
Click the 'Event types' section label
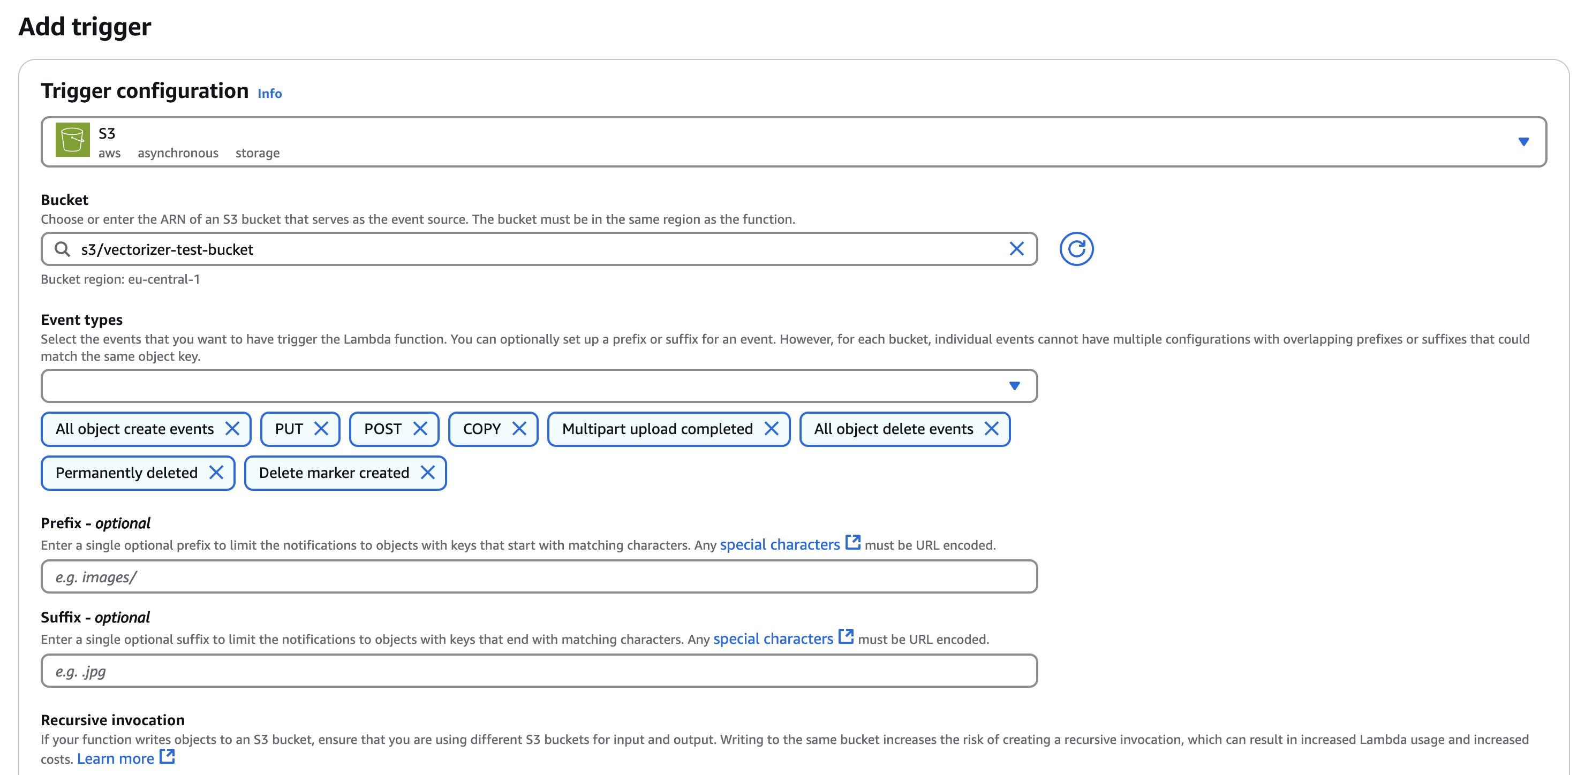pos(81,320)
